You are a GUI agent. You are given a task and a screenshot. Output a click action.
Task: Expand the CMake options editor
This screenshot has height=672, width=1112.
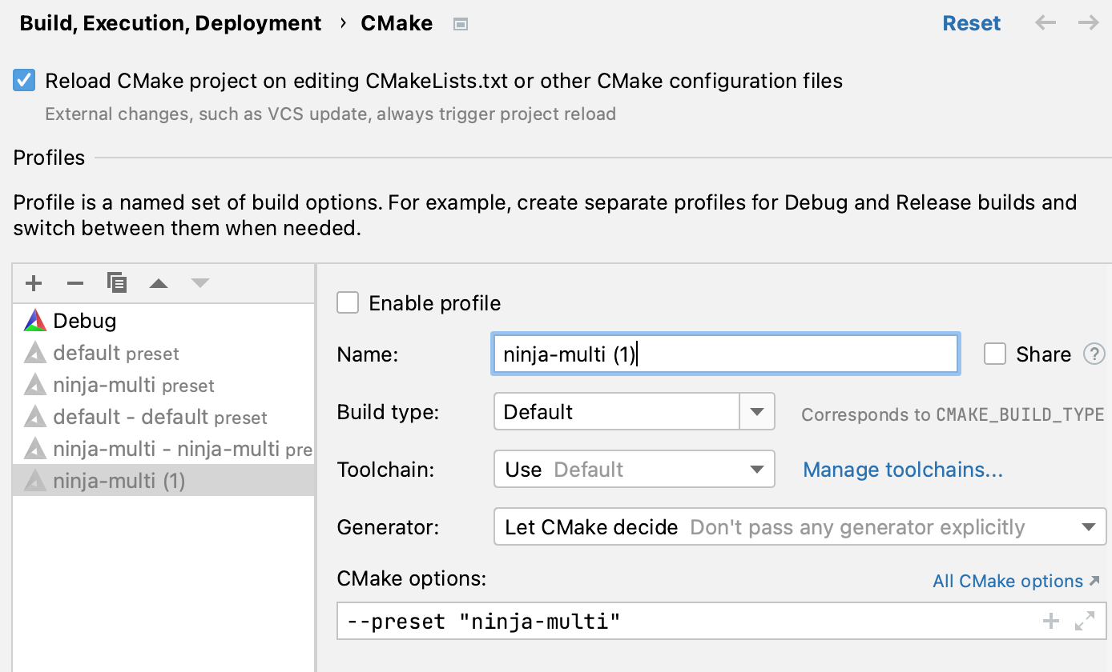pos(1086,620)
